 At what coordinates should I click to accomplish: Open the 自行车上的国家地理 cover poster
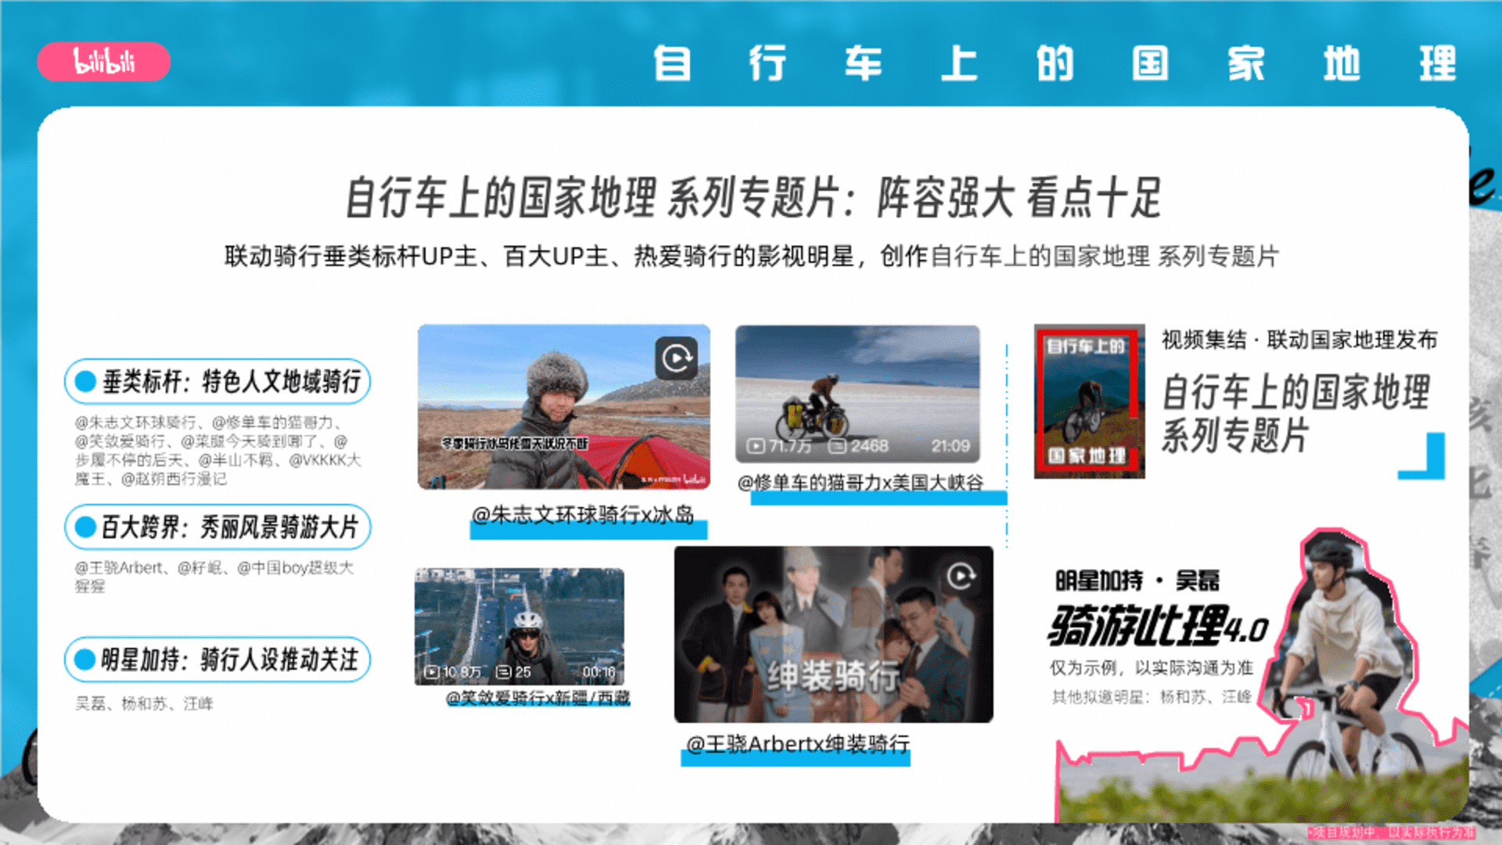pos(1089,401)
